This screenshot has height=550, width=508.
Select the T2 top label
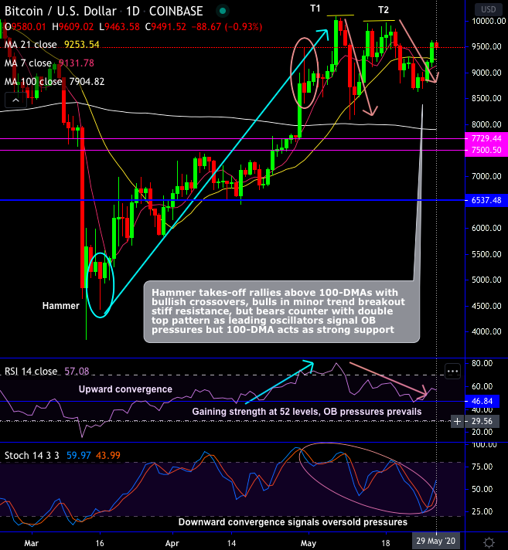(x=384, y=10)
